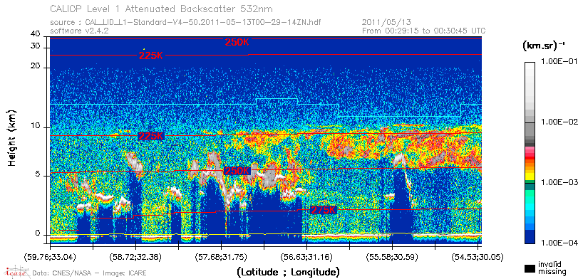Click the '(Latitude ; Longitude)' axis label
578x279 pixels.
(288, 273)
